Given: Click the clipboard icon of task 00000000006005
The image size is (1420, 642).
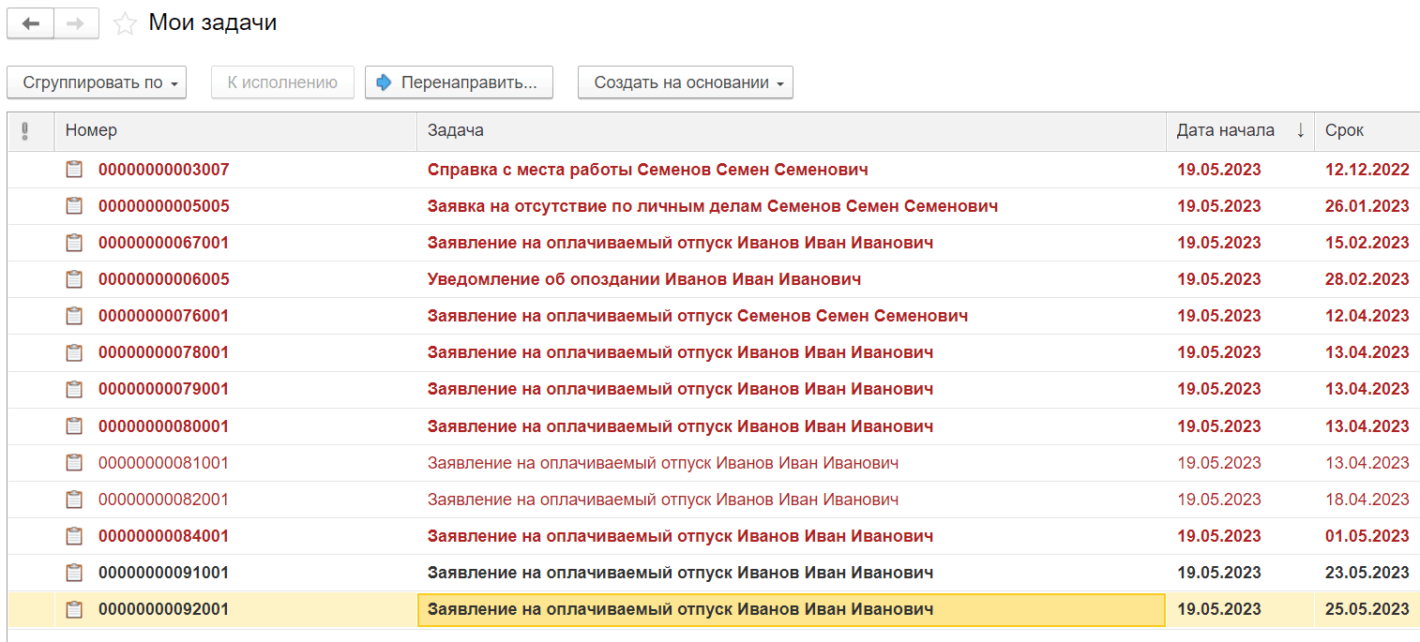Looking at the screenshot, I should (x=74, y=279).
